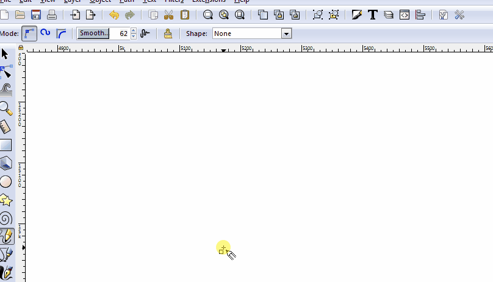Screen dimensions: 493x282
Task: Create a new document with the blank page icon
Action: 4,15
